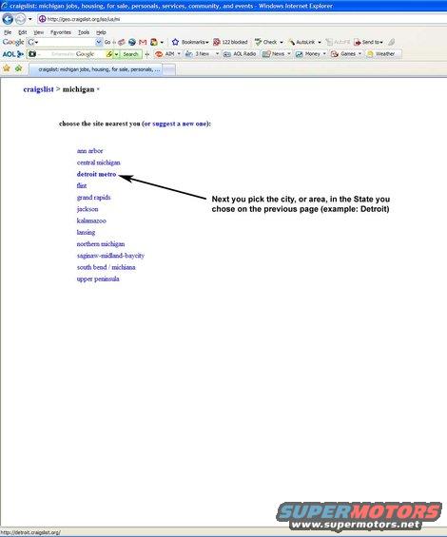Open the Gmail icon in Google toolbar
This screenshot has height=537, width=447.
click(x=143, y=42)
